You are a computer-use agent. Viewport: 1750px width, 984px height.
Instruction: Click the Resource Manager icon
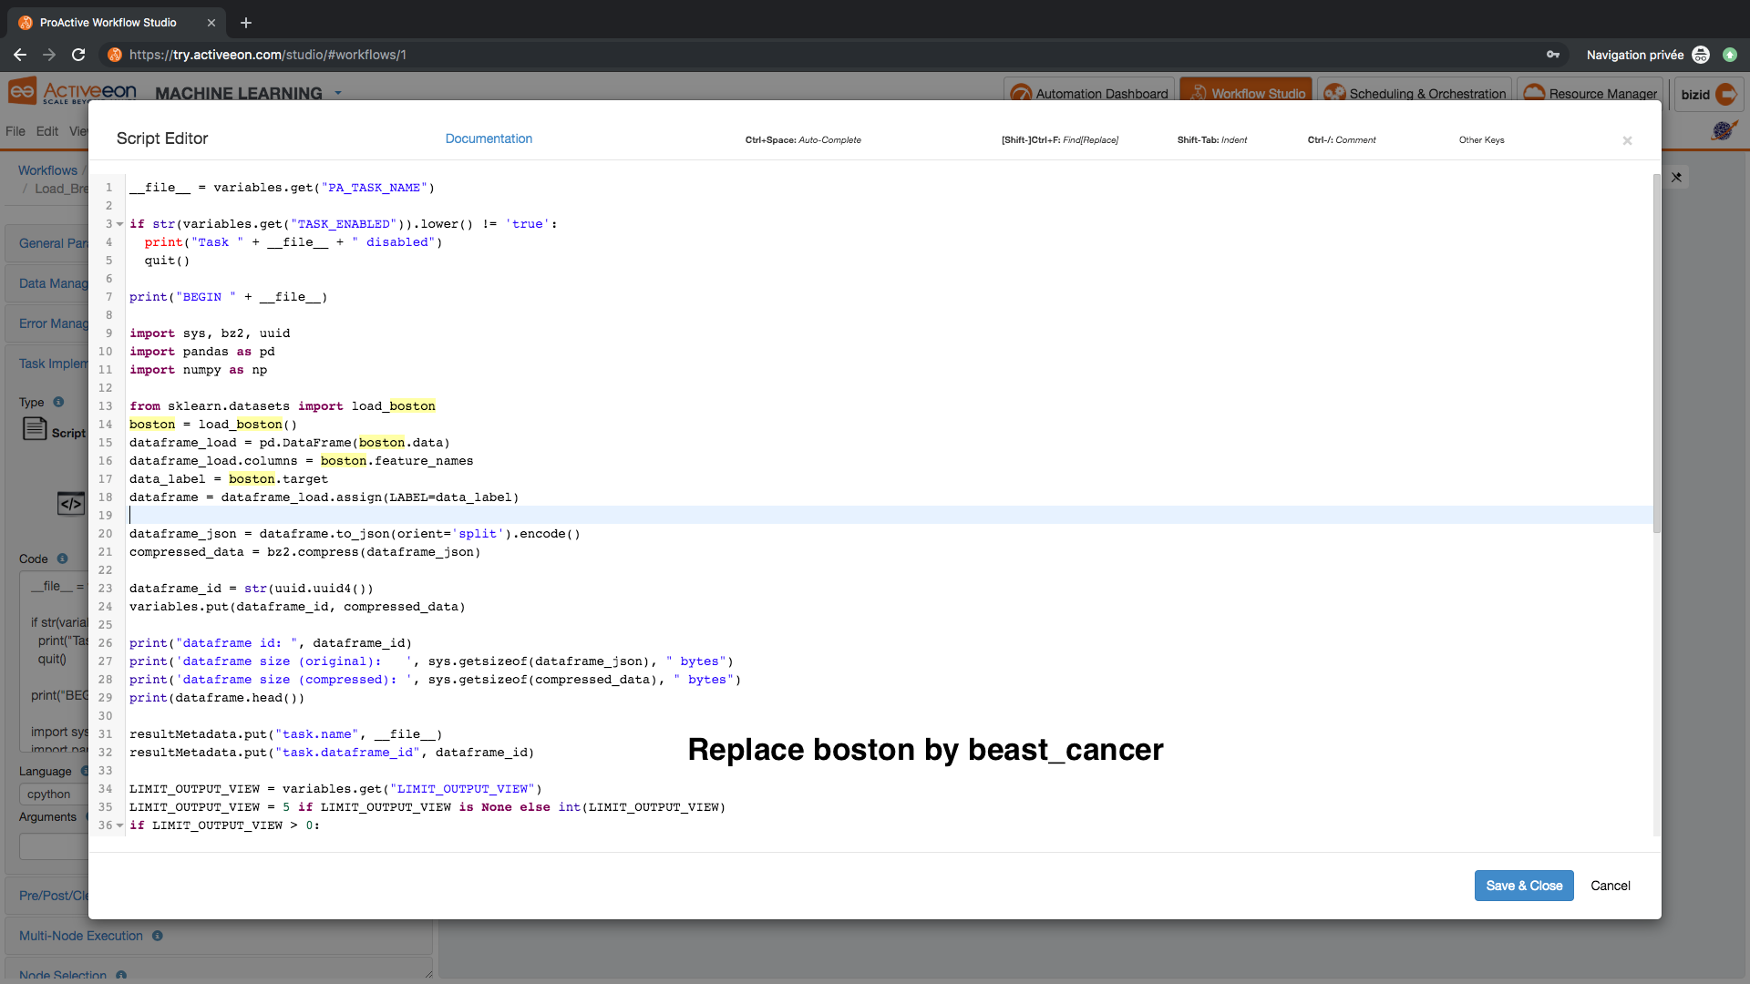pyautogui.click(x=1534, y=93)
